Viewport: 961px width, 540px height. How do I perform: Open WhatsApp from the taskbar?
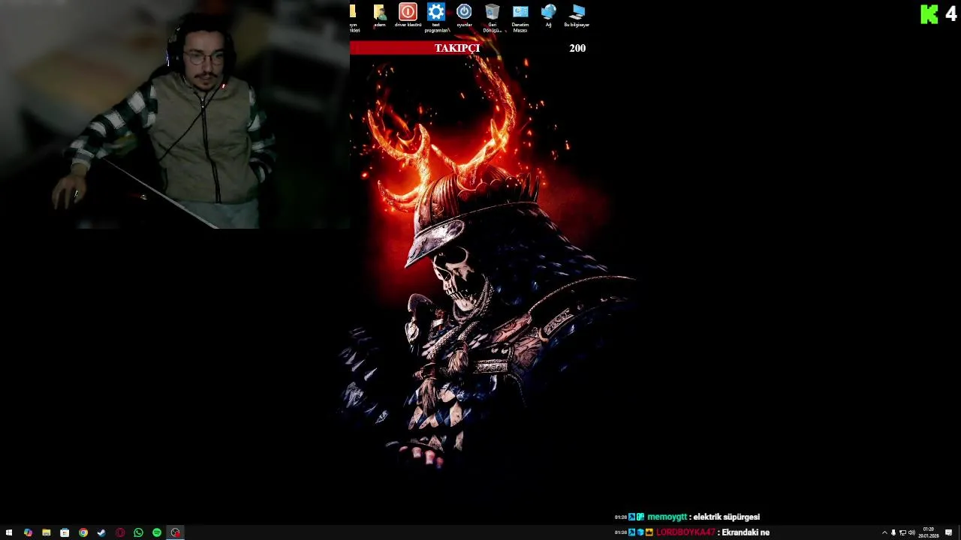coord(138,532)
